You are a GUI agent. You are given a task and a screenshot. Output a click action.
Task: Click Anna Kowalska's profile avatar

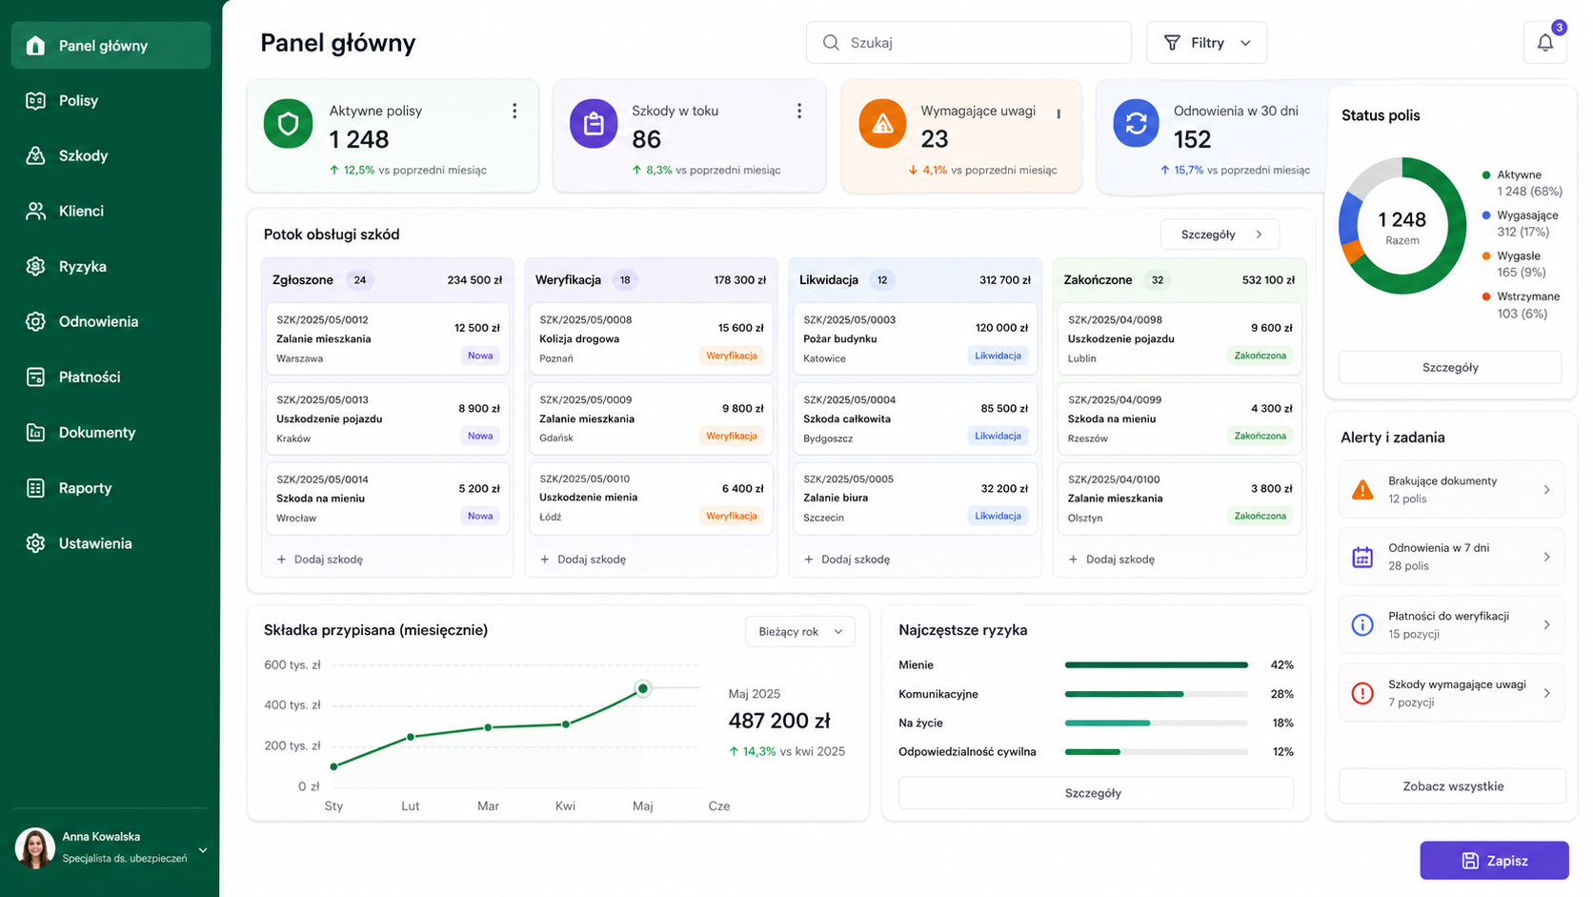point(35,847)
